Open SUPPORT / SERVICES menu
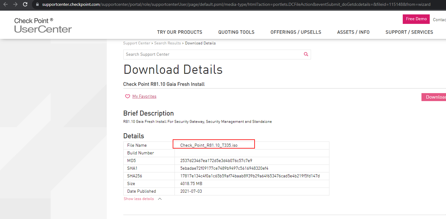This screenshot has width=446, height=219. 409,32
